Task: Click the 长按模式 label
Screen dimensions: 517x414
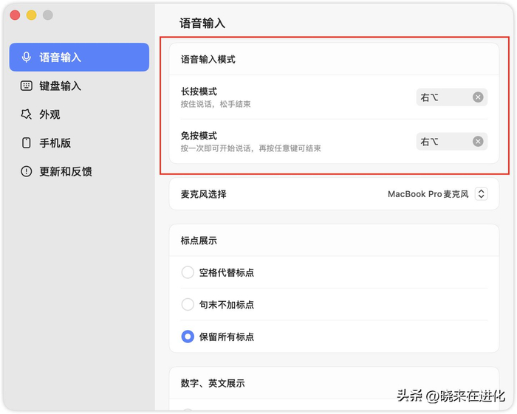Action: [x=199, y=92]
